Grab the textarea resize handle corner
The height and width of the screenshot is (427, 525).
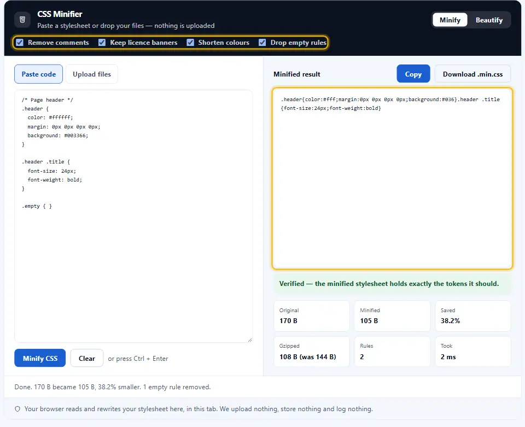point(250,340)
